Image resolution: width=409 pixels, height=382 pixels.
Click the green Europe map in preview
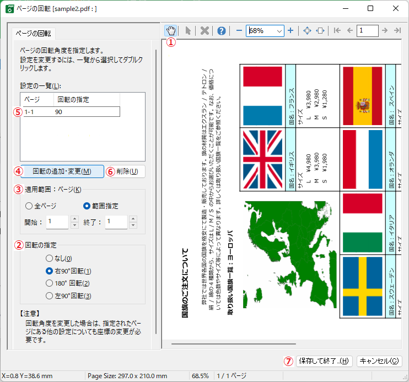(x=290, y=255)
